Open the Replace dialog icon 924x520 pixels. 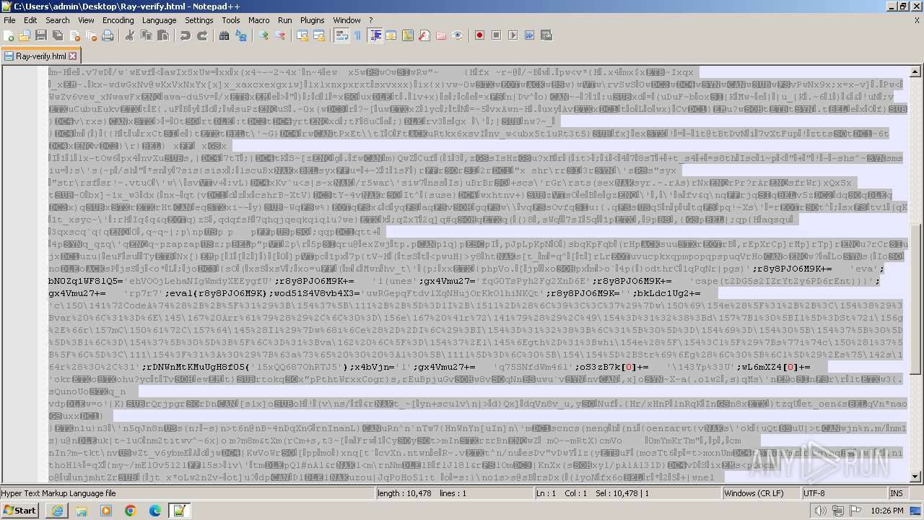pyautogui.click(x=241, y=35)
